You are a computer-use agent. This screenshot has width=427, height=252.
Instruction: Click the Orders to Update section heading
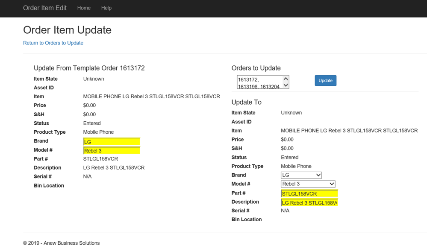click(256, 68)
